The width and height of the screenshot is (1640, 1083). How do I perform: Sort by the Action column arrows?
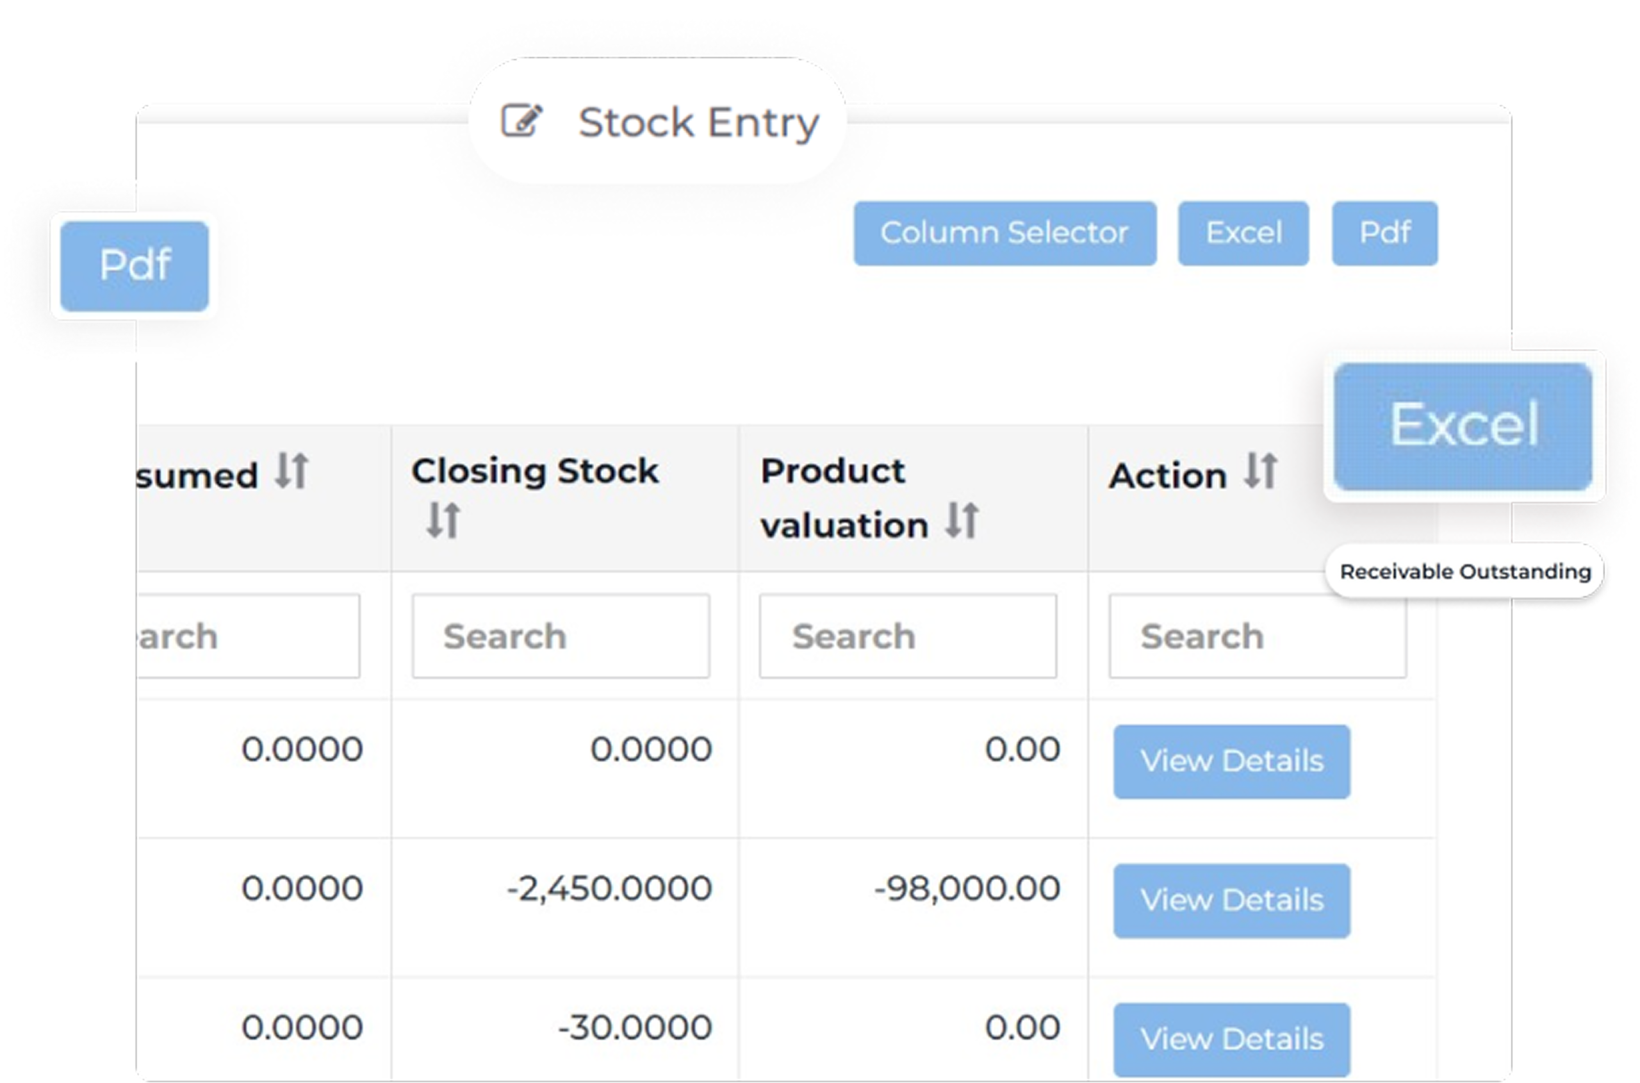(1261, 472)
